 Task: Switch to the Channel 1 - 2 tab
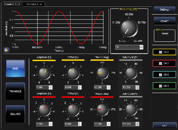(12, 4)
